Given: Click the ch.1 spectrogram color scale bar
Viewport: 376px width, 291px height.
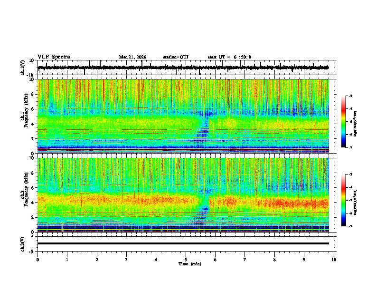Looking at the screenshot, I should point(344,122).
